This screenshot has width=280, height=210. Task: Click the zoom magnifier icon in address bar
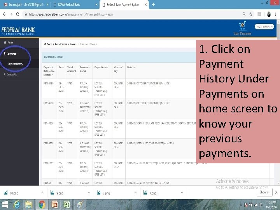[244, 14]
